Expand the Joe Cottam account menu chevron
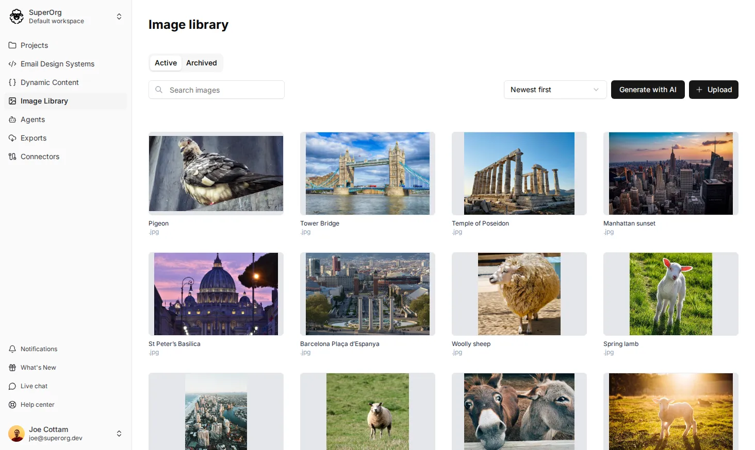Image resolution: width=755 pixels, height=450 pixels. pyautogui.click(x=119, y=434)
